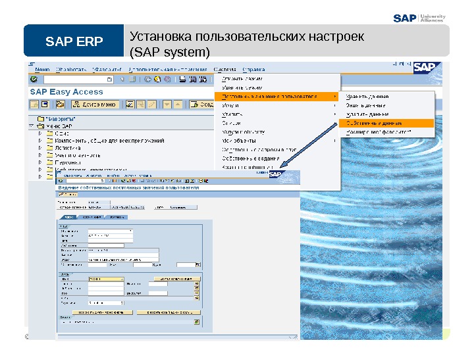This screenshot has width=474, height=355.
Task: Click the Другое меню button
Action: click(x=95, y=105)
